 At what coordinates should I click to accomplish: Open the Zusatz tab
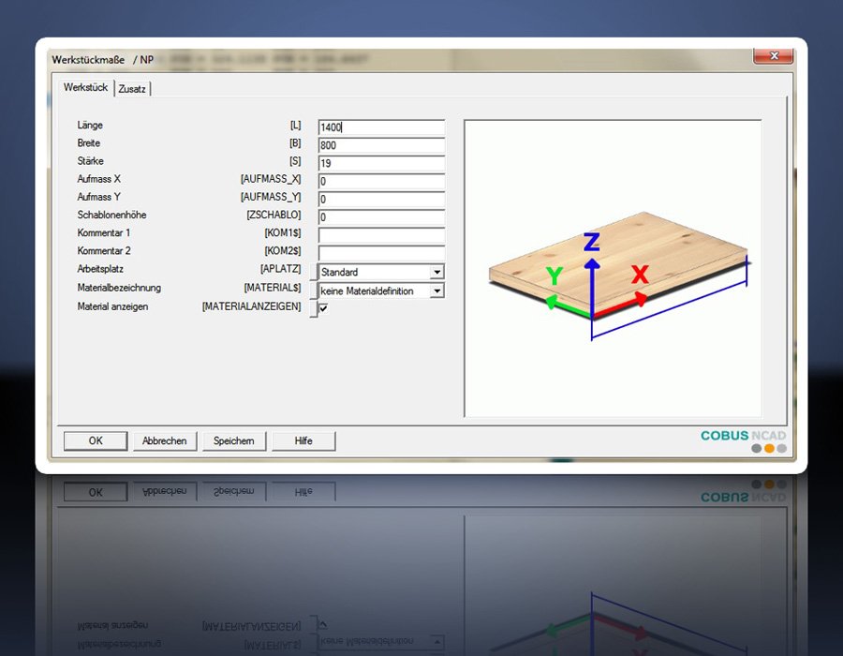pyautogui.click(x=132, y=89)
